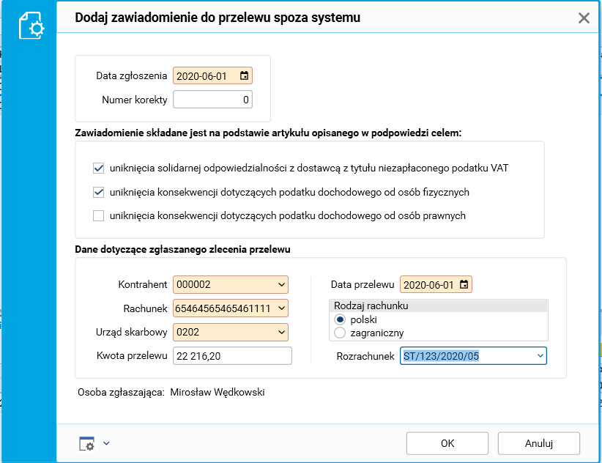Enable podatku dochodowego od osób prawnych checkbox
This screenshot has height=463, width=602.
pyautogui.click(x=99, y=216)
